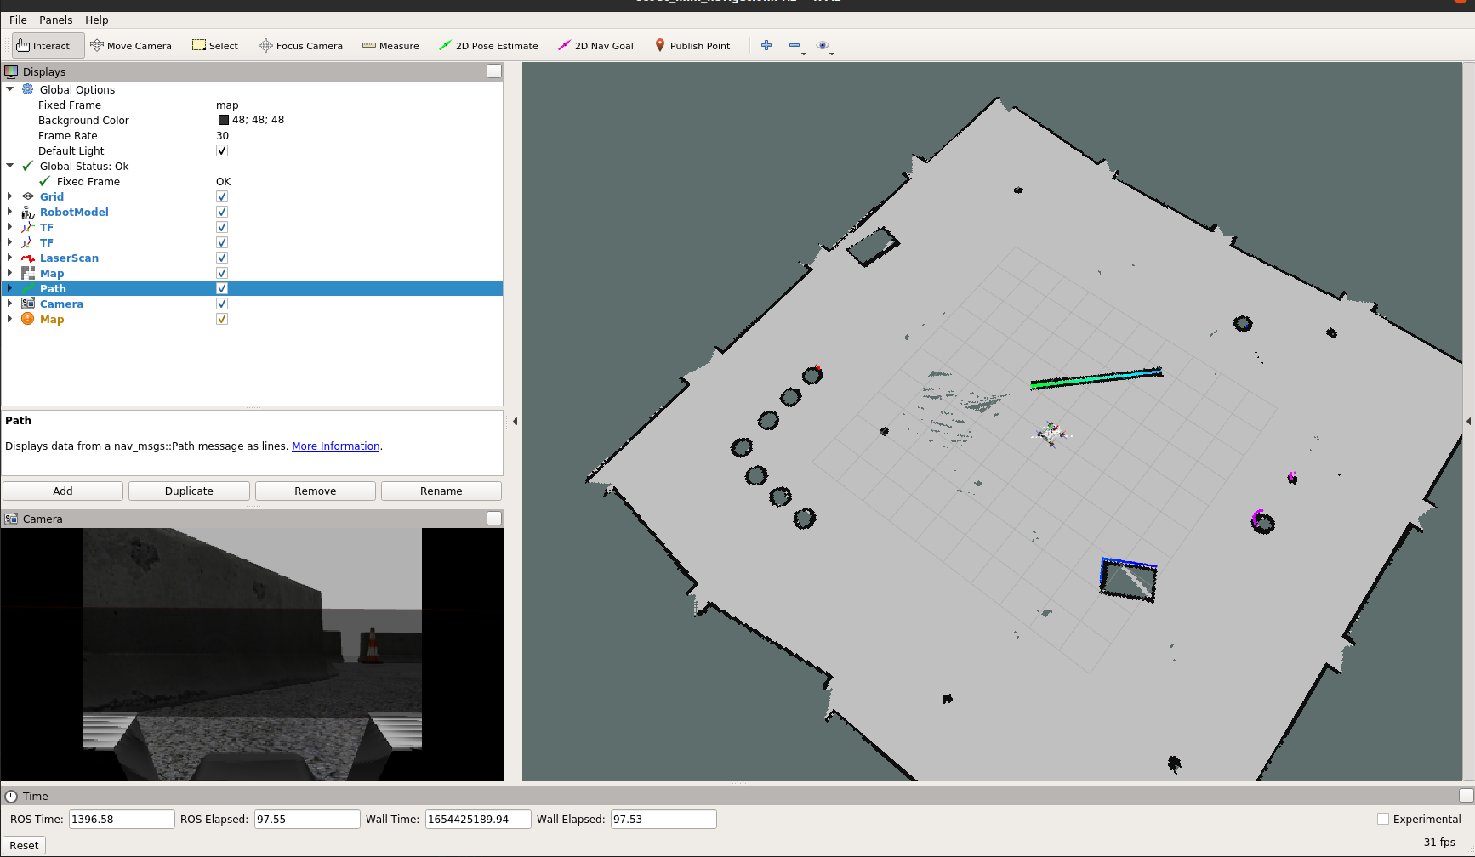Uncheck the Default Light option
The height and width of the screenshot is (857, 1475).
tap(222, 151)
